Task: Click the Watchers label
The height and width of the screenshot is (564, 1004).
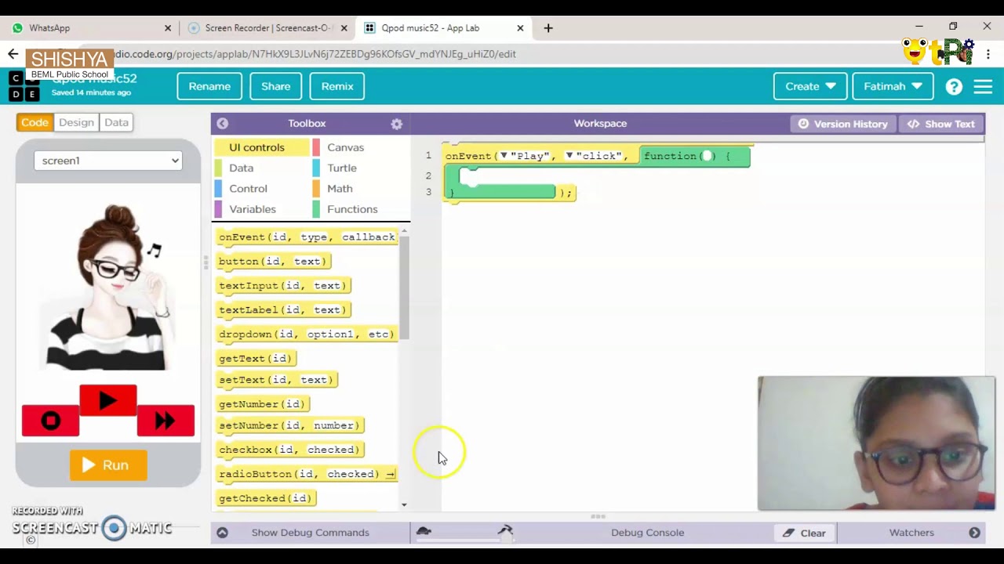Action: coord(911,533)
